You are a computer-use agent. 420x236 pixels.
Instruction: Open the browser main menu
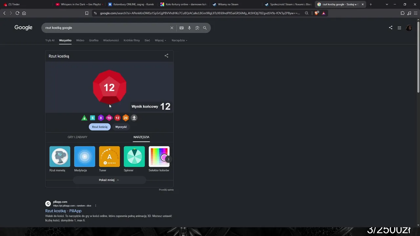tap(416, 13)
